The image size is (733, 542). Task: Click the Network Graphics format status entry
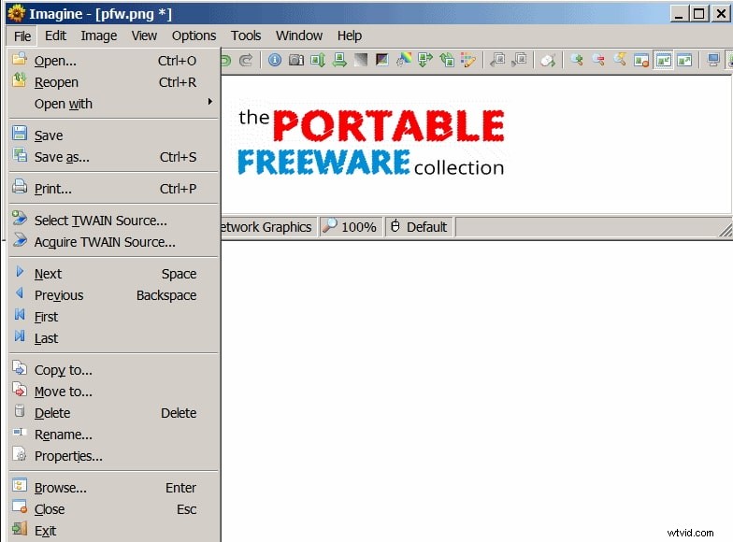coord(268,227)
